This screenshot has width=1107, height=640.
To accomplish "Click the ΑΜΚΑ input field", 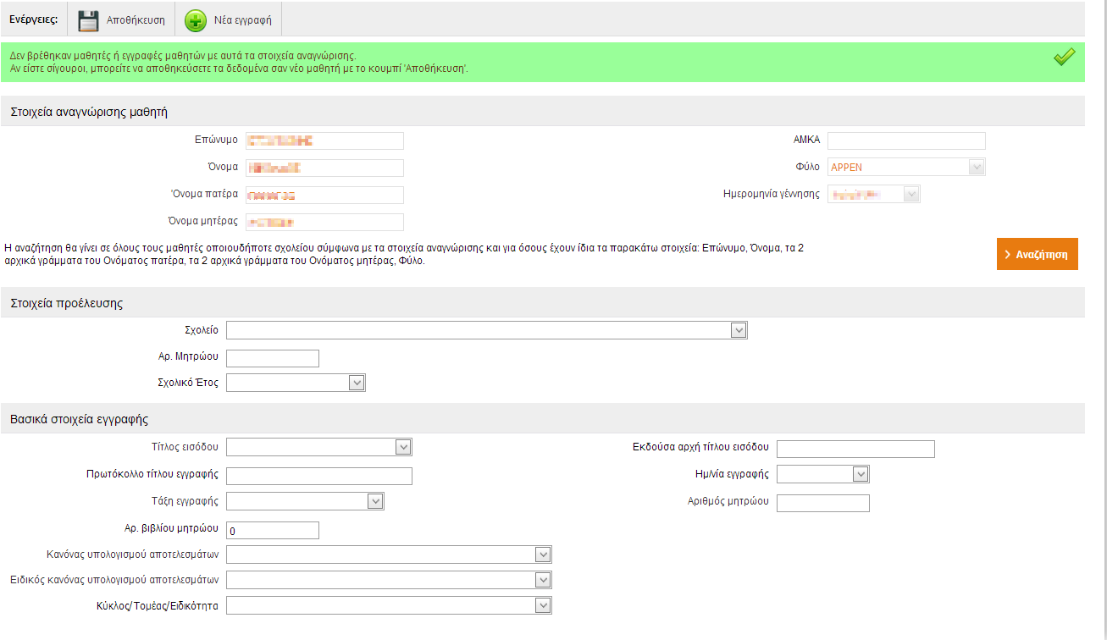I will pos(906,141).
